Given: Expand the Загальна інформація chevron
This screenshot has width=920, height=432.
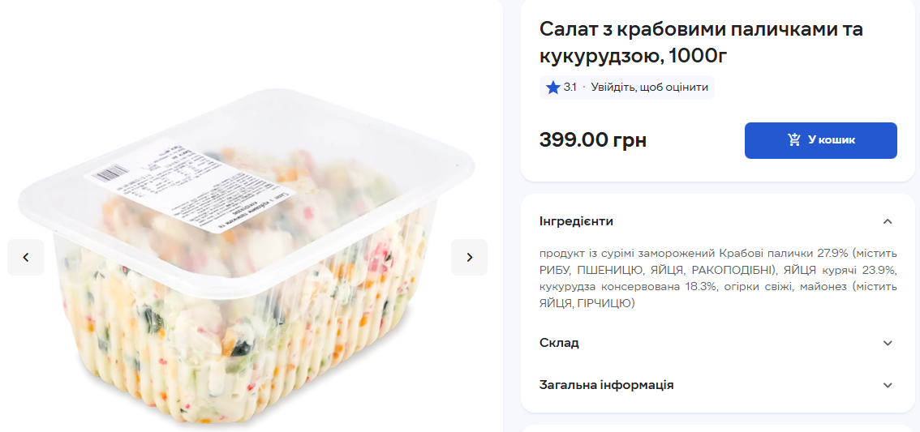Looking at the screenshot, I should (888, 385).
